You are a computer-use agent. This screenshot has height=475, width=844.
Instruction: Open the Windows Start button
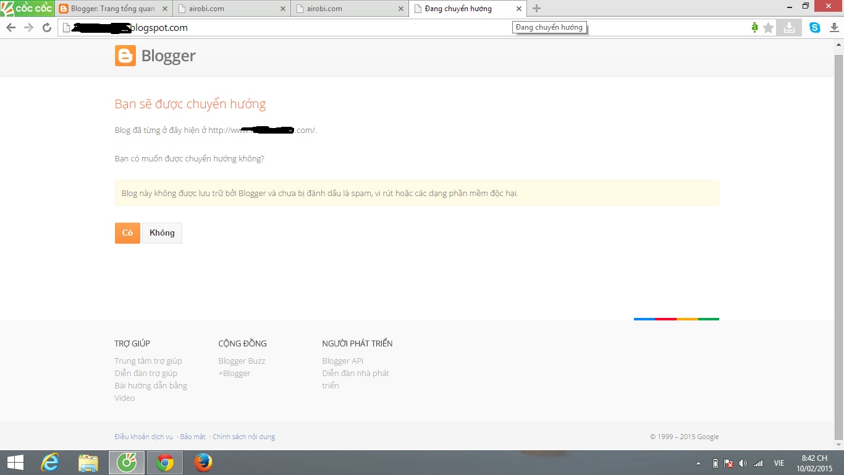click(x=15, y=463)
